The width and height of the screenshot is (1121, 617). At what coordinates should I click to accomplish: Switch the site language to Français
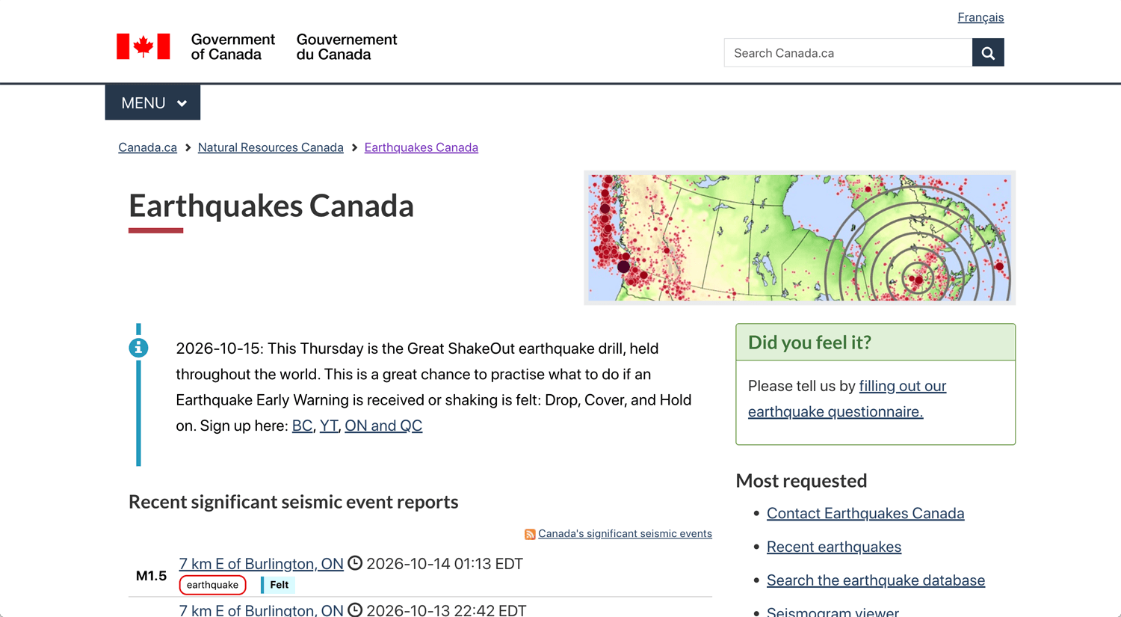click(981, 17)
